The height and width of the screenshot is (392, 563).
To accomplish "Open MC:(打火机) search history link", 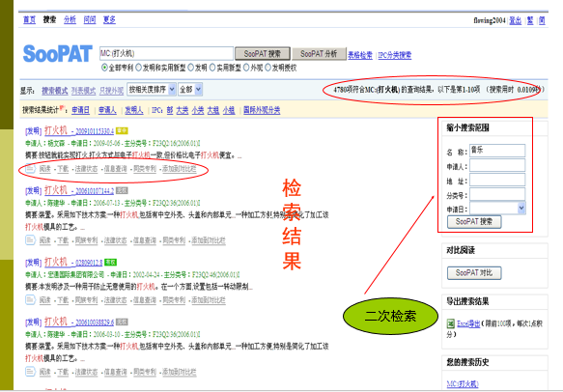I will coord(463,383).
